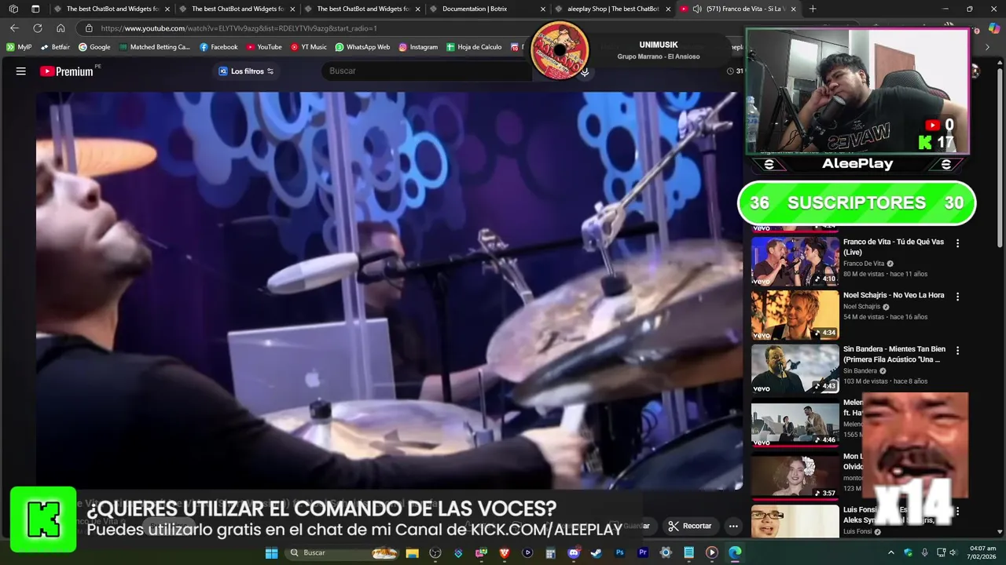
Task: Open OBS Studio from the taskbar
Action: (x=435, y=552)
